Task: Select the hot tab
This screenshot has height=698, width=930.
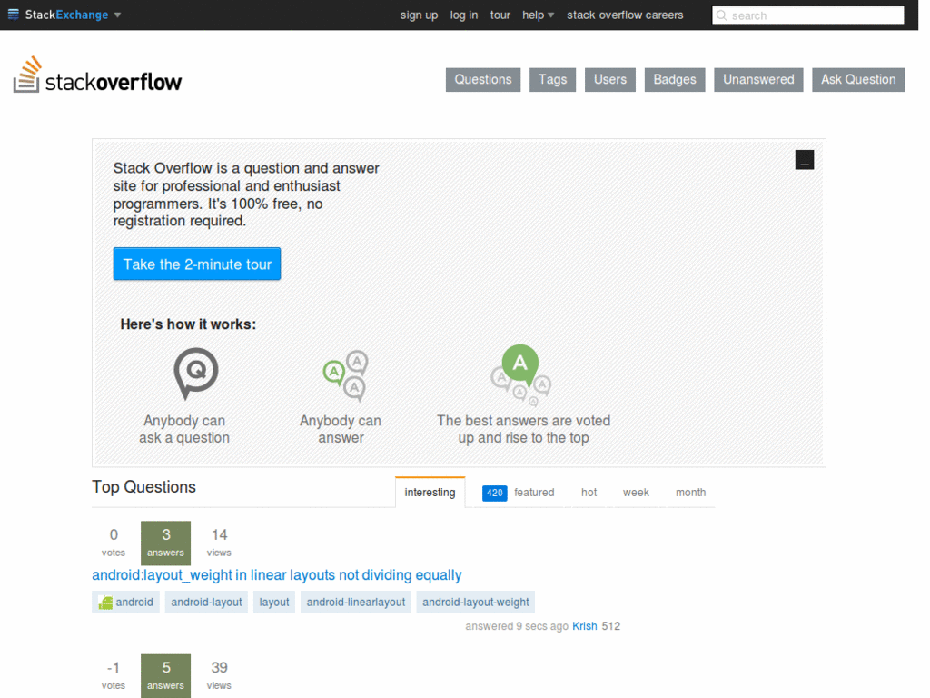Action: [x=589, y=492]
